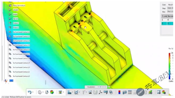
Task: Select the second page dot of Visualization bar
Action: pos(100,87)
